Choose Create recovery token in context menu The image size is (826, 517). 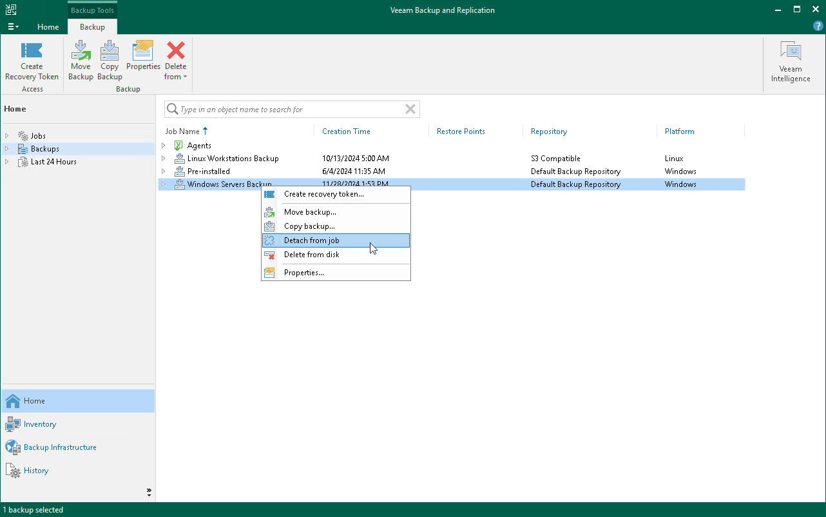pyautogui.click(x=336, y=194)
